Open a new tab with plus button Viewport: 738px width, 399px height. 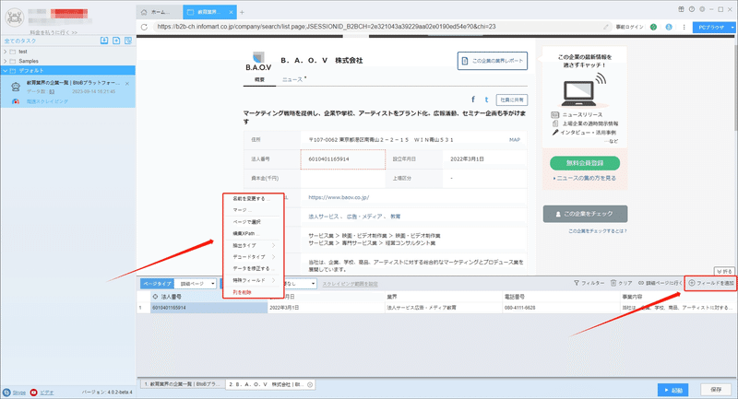(242, 12)
